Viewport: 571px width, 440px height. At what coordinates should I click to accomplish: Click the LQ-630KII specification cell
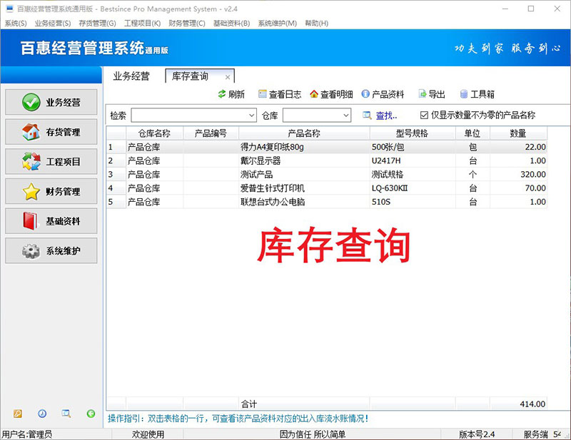coord(413,188)
